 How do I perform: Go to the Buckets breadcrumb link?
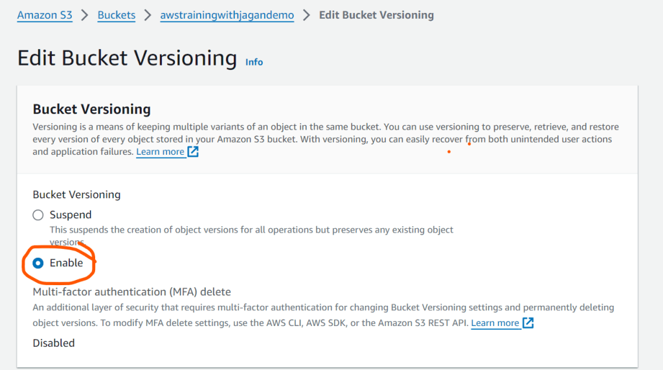point(117,15)
